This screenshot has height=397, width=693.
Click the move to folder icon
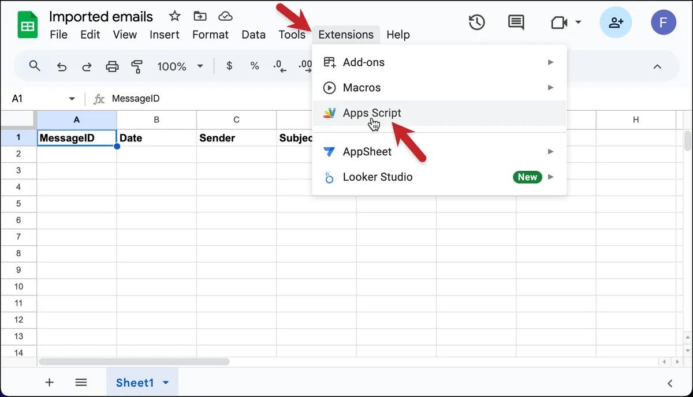(x=200, y=16)
